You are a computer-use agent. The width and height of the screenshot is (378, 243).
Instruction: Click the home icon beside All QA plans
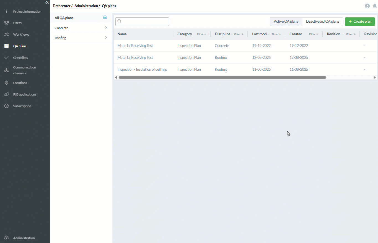click(105, 17)
